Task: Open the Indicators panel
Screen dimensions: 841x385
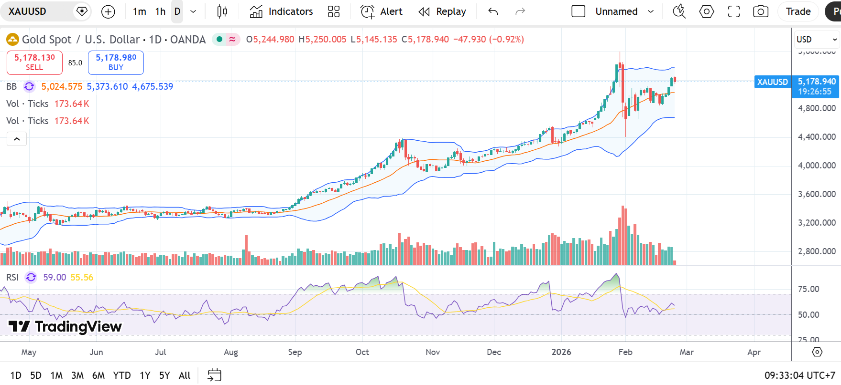Action: click(x=281, y=12)
